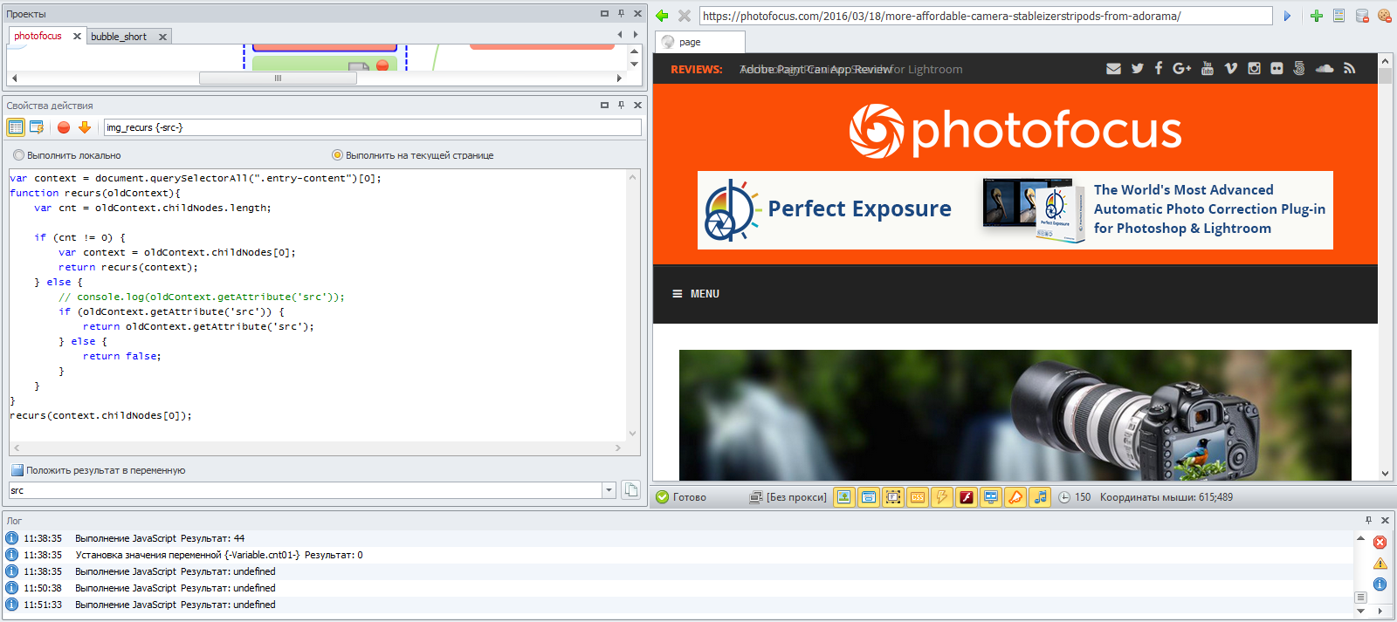The width and height of the screenshot is (1397, 622).
Task: Click the result variable field containing src
Action: click(x=306, y=490)
